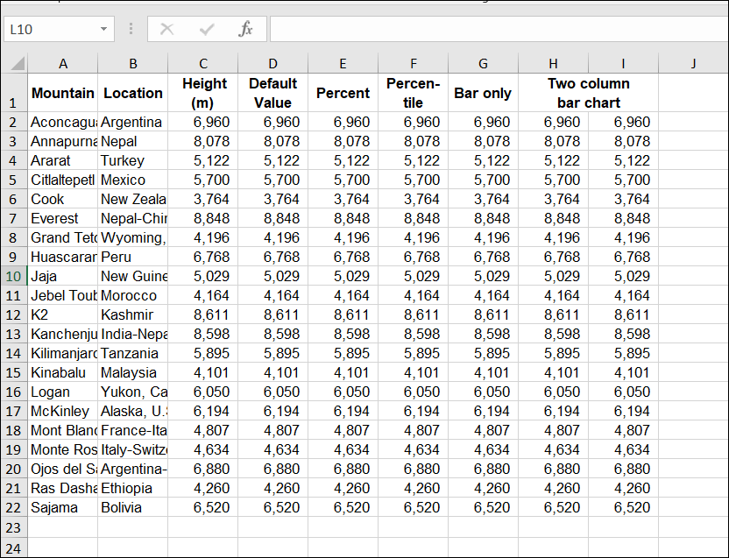The height and width of the screenshot is (558, 729).
Task: Select row header 22 for Sajama
Action: pos(12,507)
